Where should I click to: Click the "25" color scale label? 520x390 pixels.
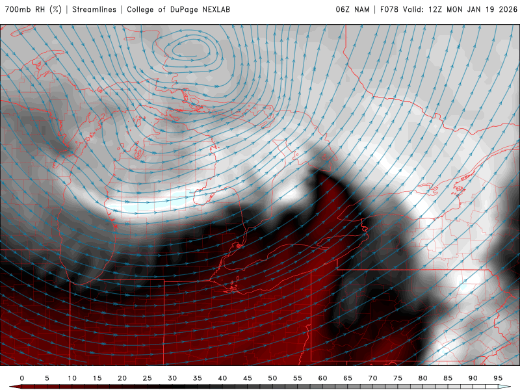[x=148, y=378]
